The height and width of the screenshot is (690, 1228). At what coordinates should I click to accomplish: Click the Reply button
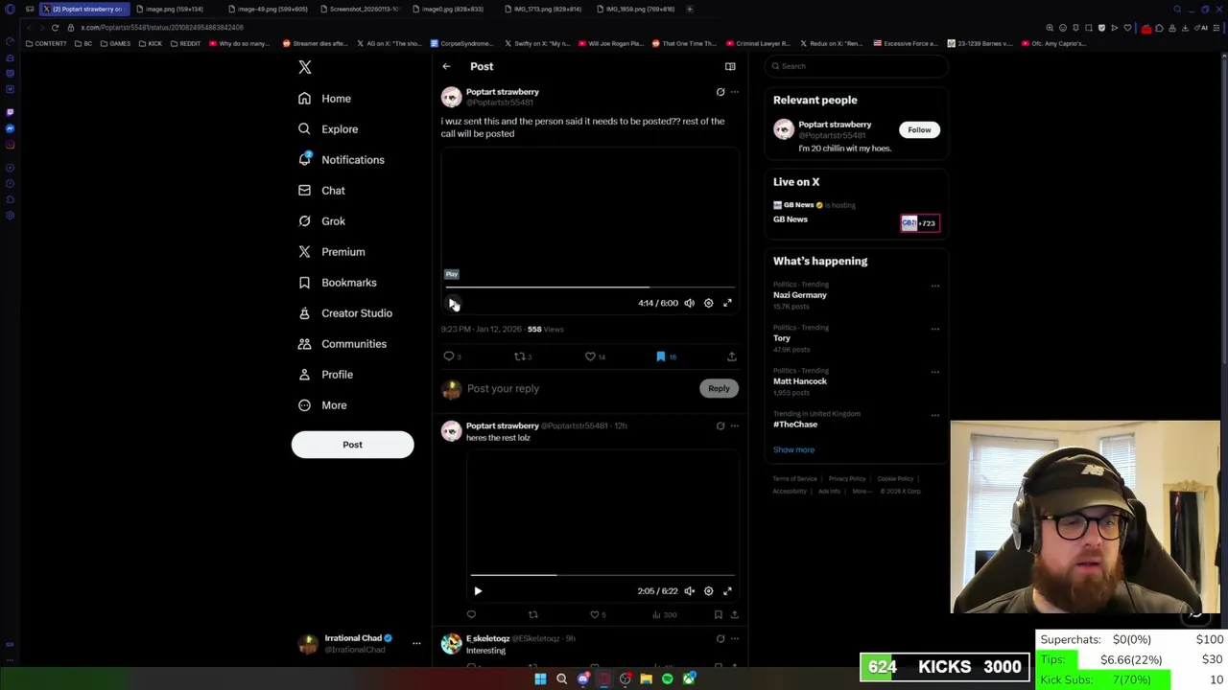tap(719, 388)
